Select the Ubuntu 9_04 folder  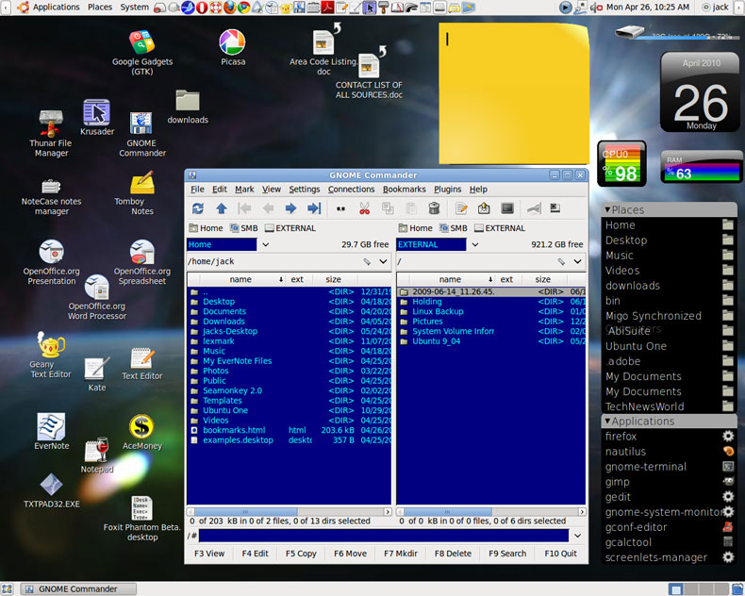click(x=491, y=341)
